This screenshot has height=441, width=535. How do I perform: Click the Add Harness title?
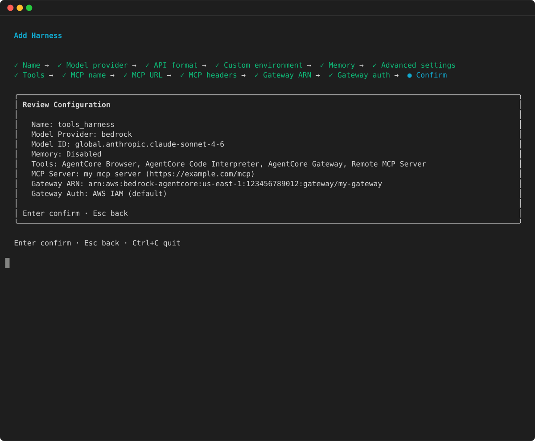coord(38,36)
